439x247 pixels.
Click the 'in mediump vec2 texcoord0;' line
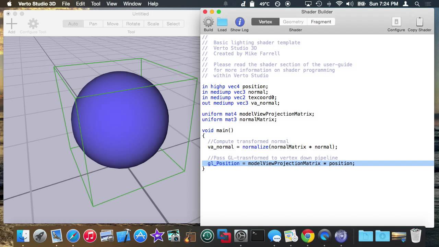point(239,97)
